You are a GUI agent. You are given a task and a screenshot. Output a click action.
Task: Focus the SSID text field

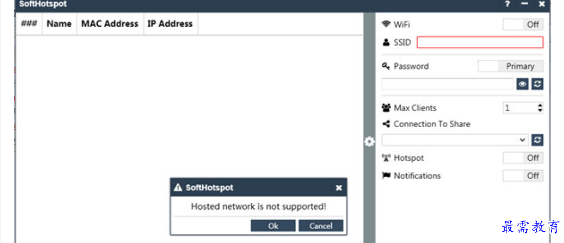(480, 42)
